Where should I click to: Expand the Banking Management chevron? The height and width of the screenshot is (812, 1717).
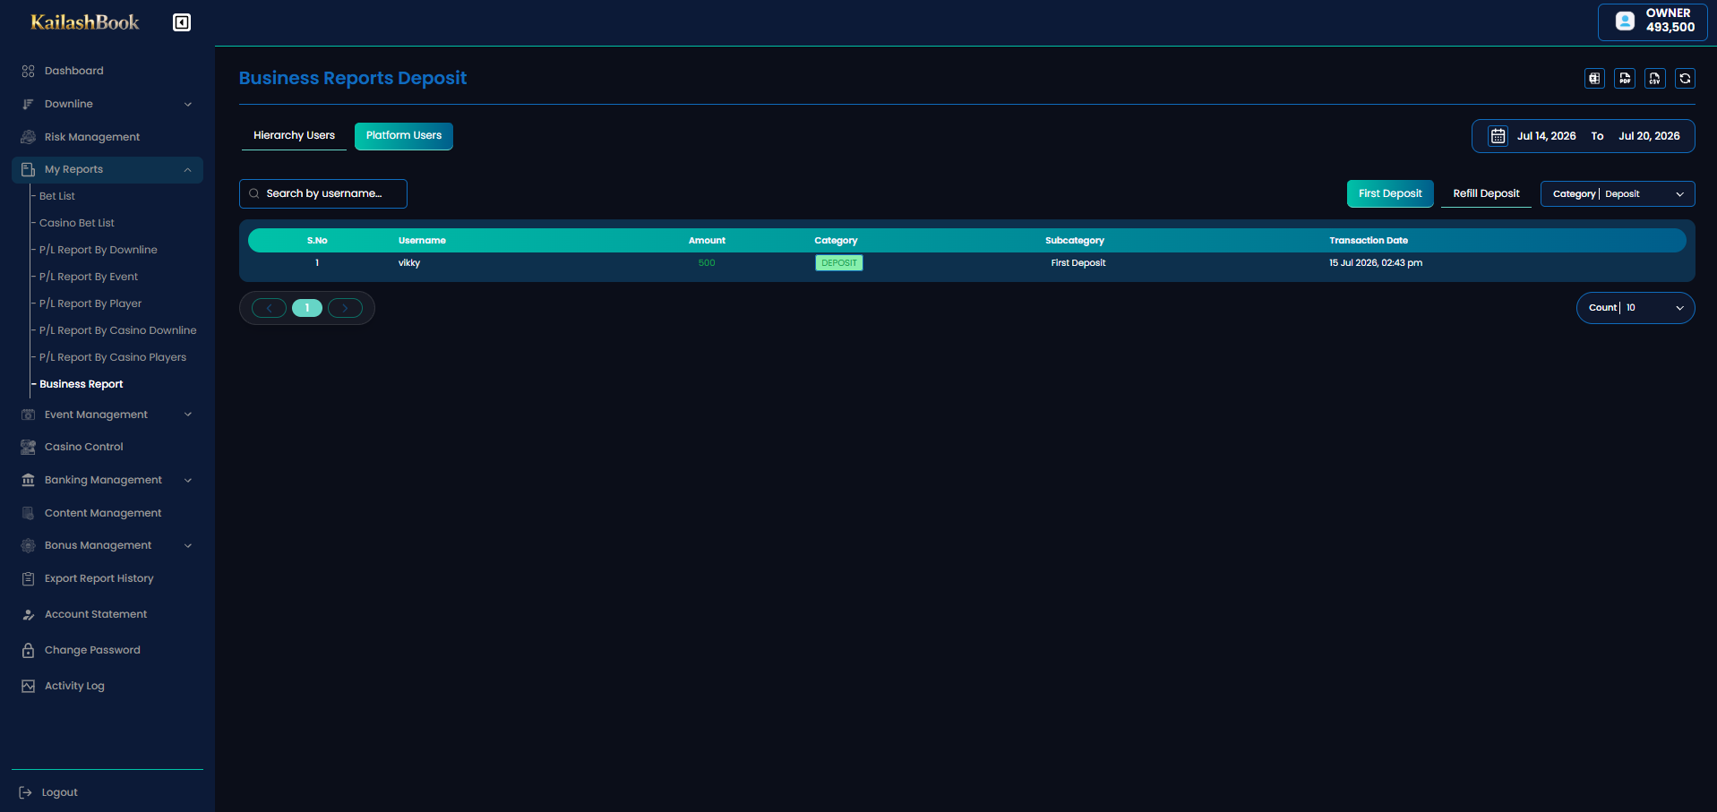[x=188, y=480]
